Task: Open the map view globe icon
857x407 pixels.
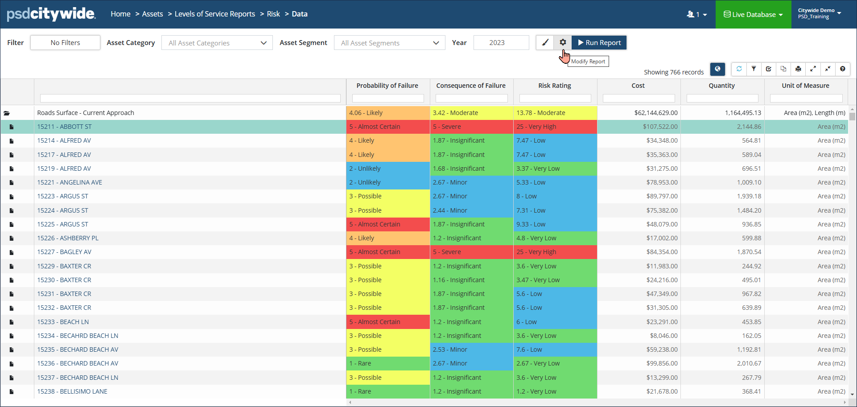Action: tap(717, 69)
